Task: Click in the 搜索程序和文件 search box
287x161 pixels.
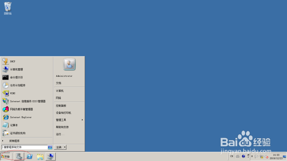Action: point(25,147)
